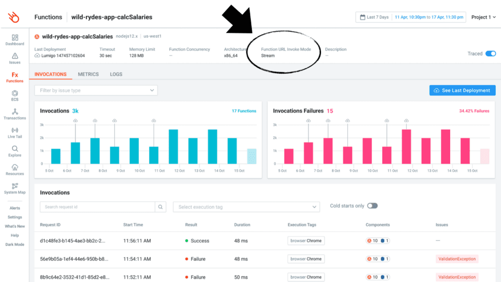
Task: Switch to the LOGS tab
Action: [116, 74]
